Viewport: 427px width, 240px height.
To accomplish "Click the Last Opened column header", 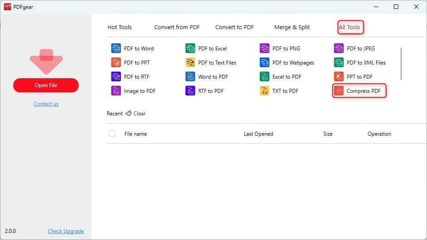I will (259, 134).
